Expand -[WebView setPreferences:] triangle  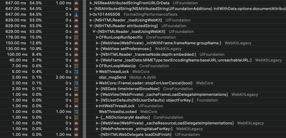[x=97, y=49]
